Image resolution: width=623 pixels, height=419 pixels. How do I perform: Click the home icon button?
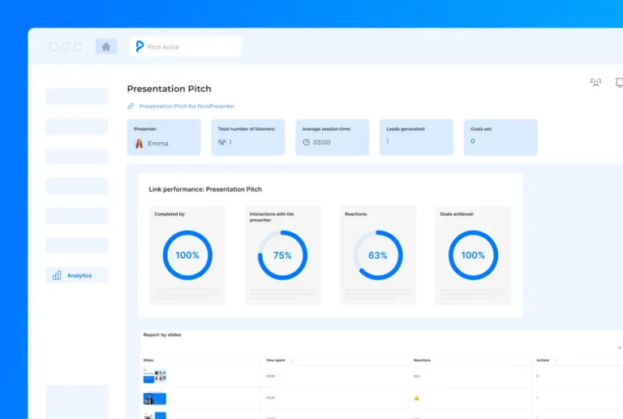106,47
